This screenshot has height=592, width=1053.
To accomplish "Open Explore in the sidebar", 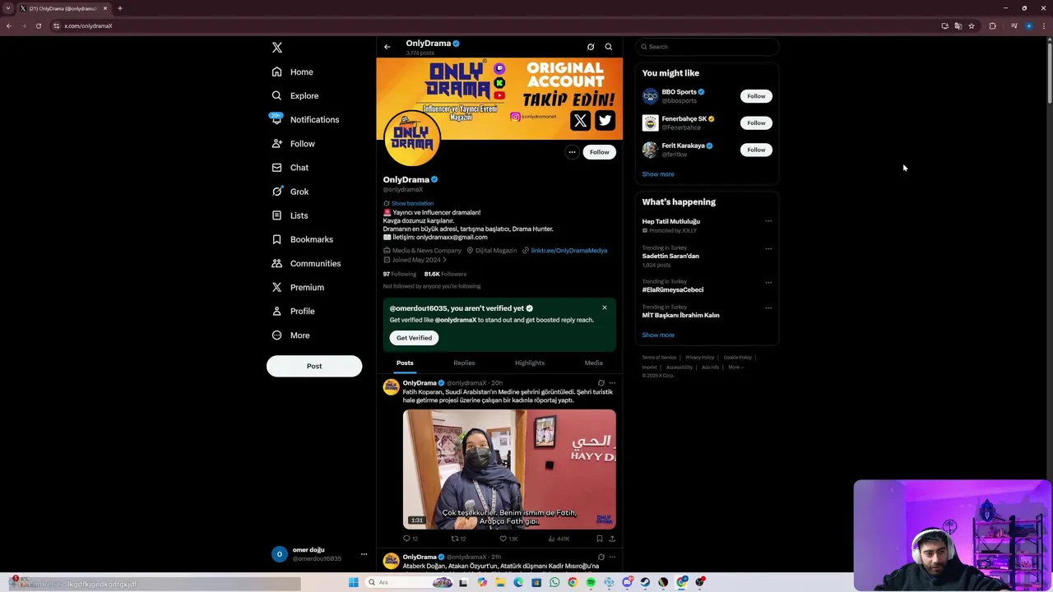I will click(295, 95).
